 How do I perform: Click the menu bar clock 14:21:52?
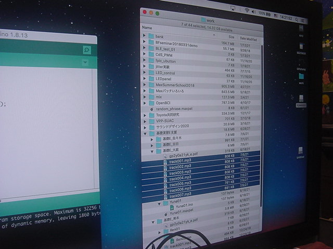286,18
